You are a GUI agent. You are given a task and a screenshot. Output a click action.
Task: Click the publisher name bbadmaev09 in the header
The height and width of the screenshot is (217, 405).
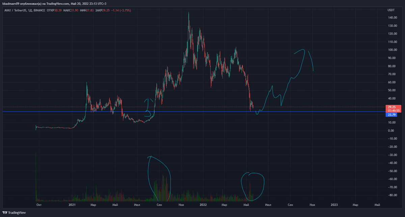[10, 3]
